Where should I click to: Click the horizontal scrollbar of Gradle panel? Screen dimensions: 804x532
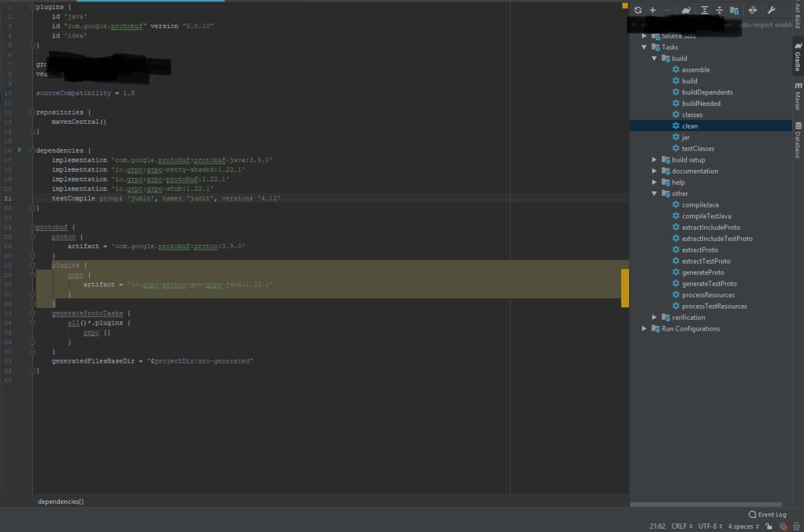[706, 505]
